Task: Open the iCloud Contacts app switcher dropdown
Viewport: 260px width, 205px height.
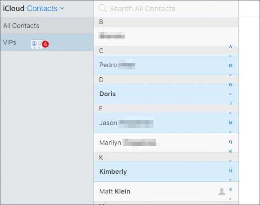Action: click(45, 8)
